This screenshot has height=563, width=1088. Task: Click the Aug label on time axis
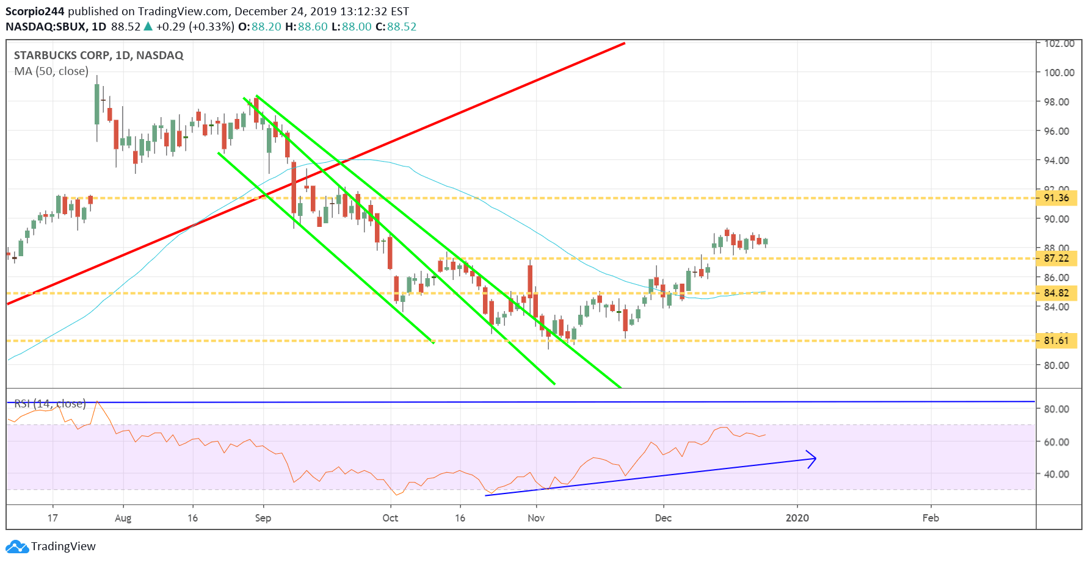tap(123, 518)
